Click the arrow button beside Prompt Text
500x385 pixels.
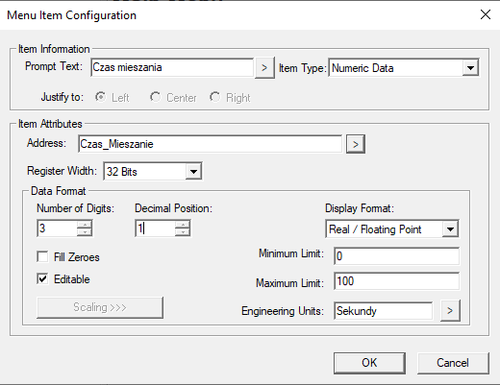(x=264, y=68)
